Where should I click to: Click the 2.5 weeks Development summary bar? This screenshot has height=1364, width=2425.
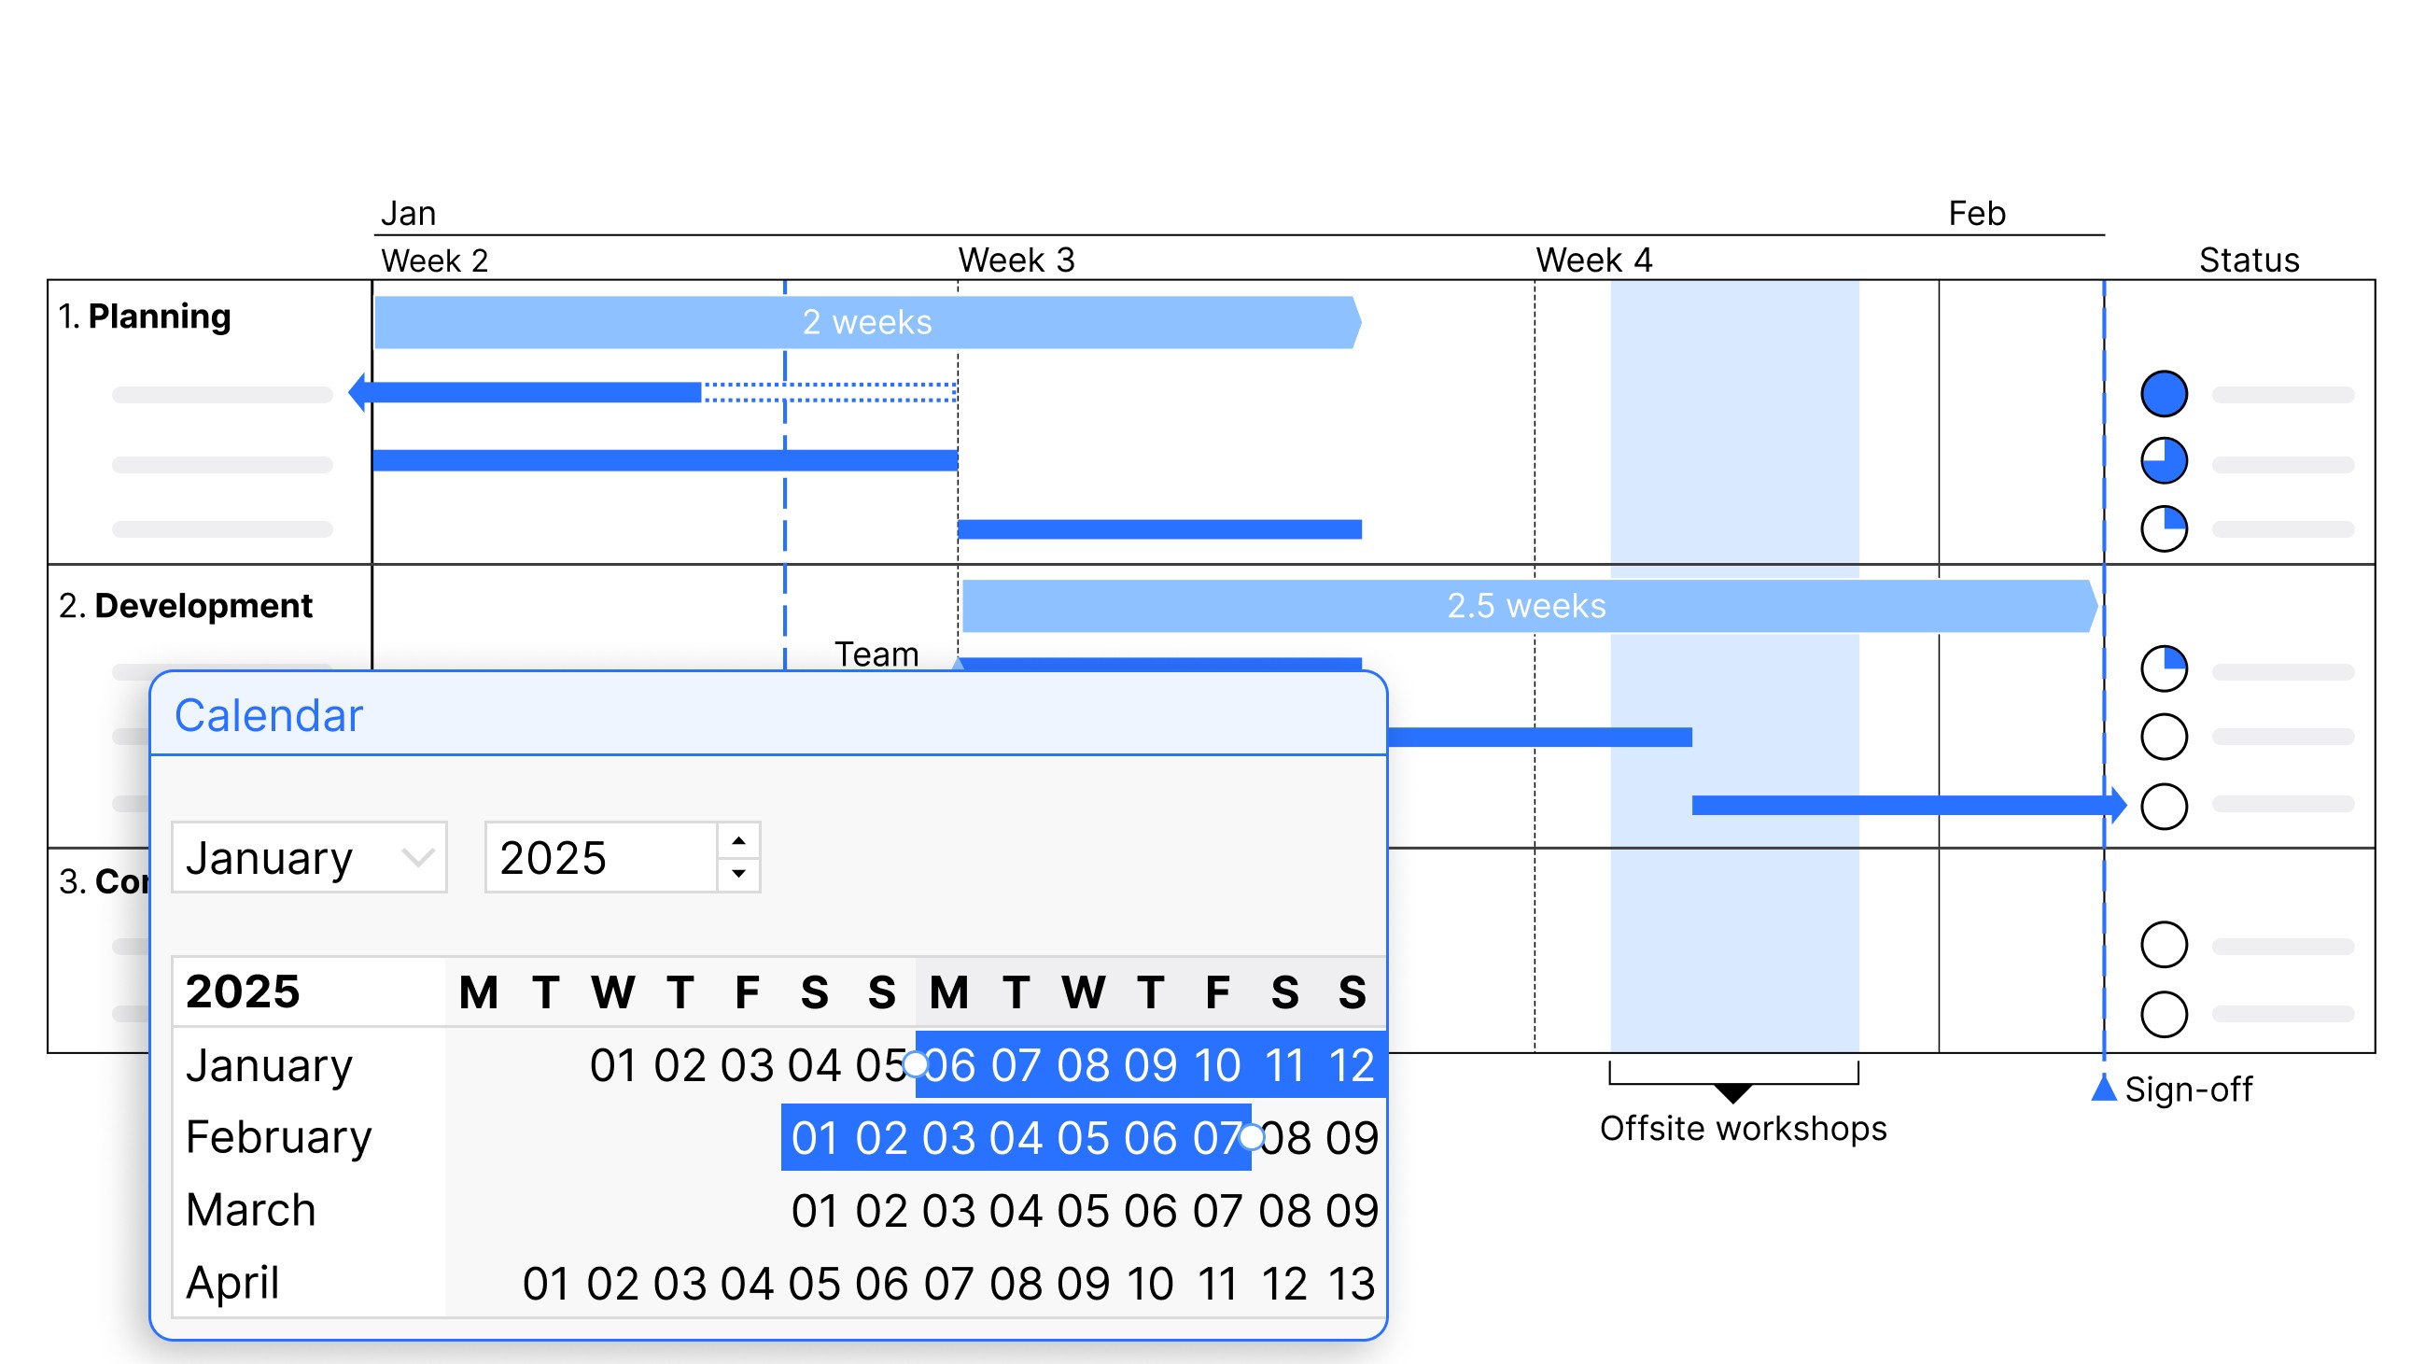[1529, 605]
